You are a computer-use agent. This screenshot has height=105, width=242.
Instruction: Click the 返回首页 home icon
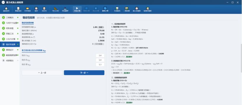coord(6,9)
